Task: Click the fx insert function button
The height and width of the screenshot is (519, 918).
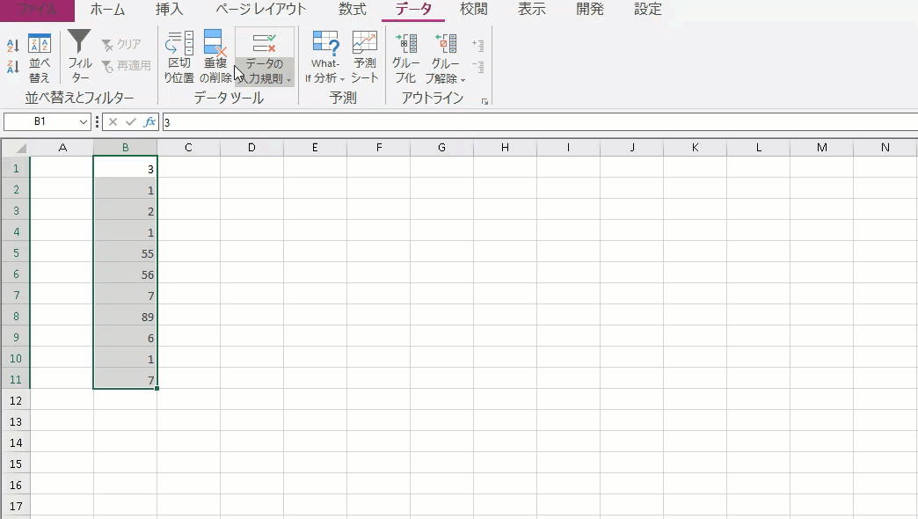Action: click(149, 122)
